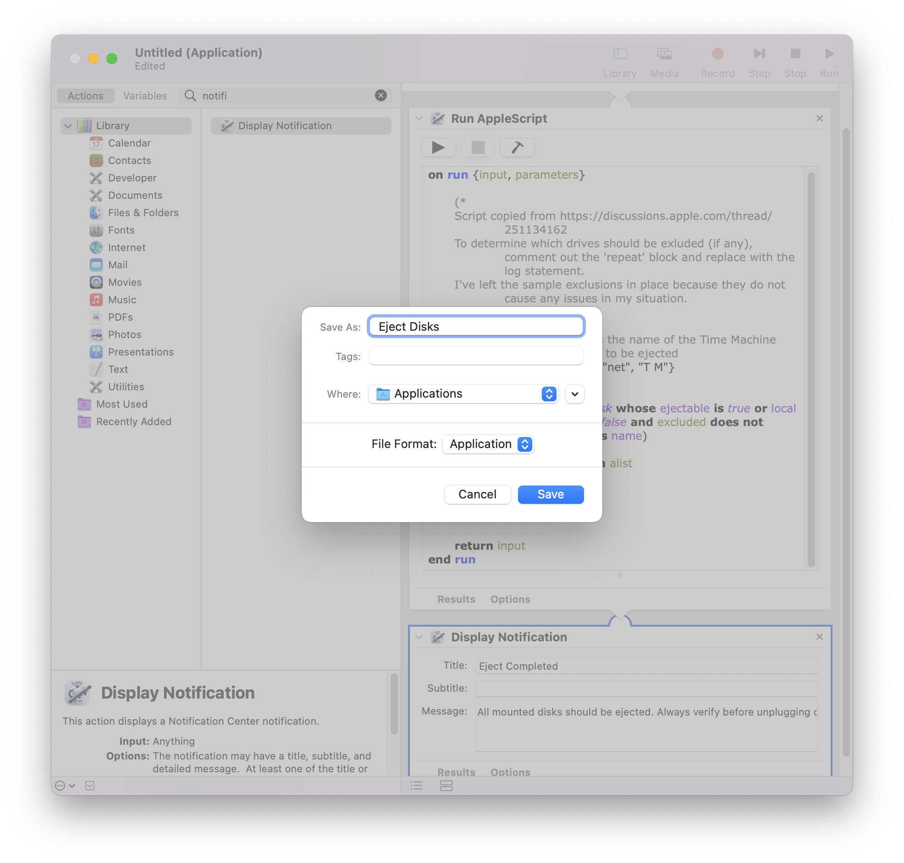Compile the script with the hammer button
Screen dimensions: 904x863
pos(517,147)
